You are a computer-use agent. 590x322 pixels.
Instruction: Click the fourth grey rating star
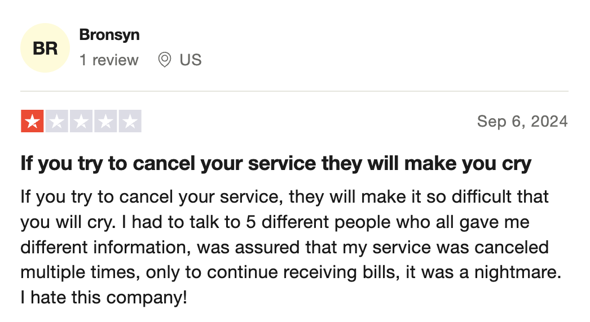[x=105, y=121]
